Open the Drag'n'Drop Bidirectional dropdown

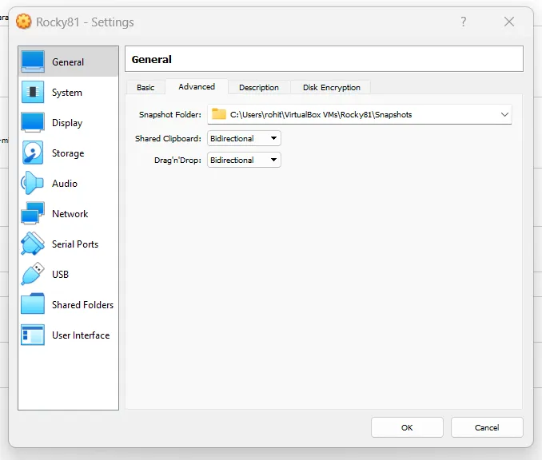pyautogui.click(x=244, y=160)
